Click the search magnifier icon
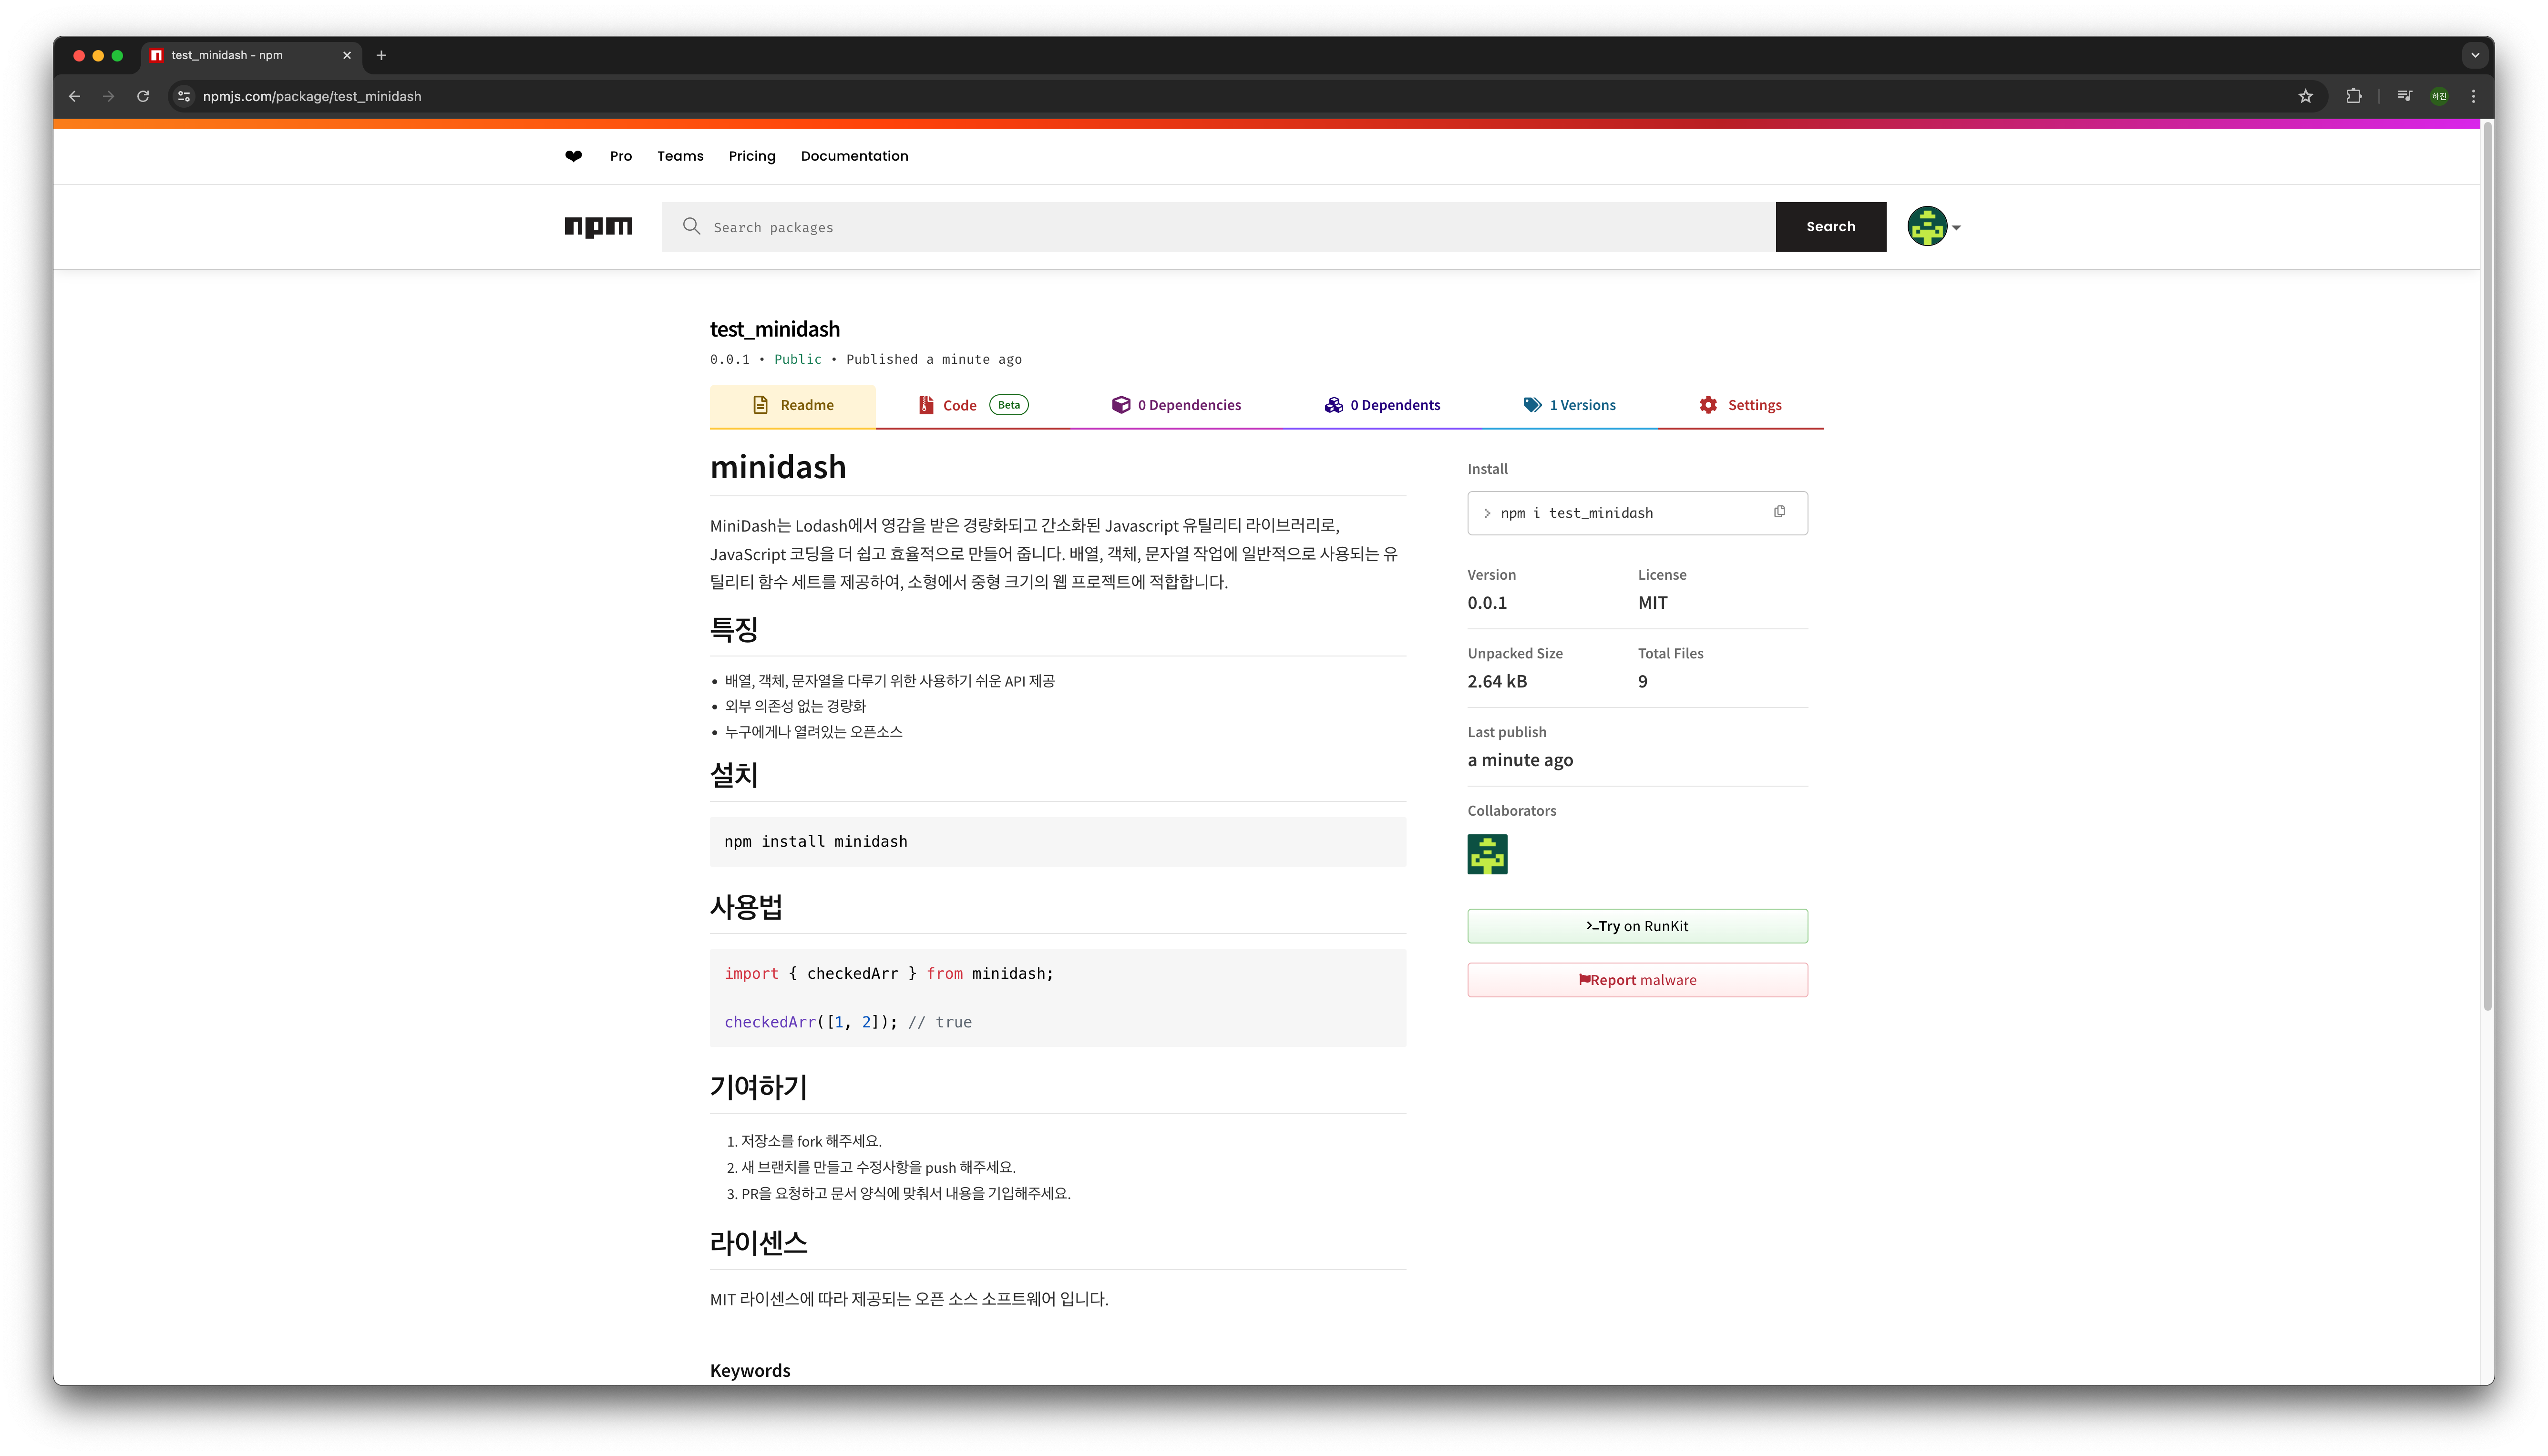This screenshot has width=2548, height=1456. 691,227
